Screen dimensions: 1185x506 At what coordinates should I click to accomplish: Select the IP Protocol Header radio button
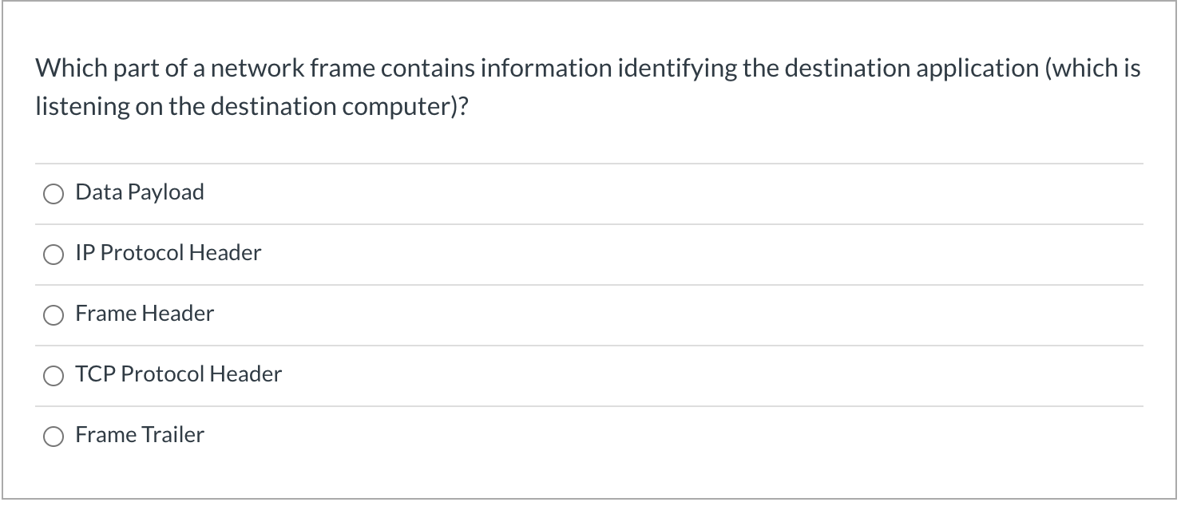54,254
